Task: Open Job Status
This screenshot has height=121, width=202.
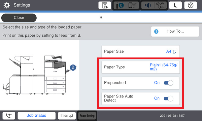Action: pyautogui.click(x=37, y=116)
